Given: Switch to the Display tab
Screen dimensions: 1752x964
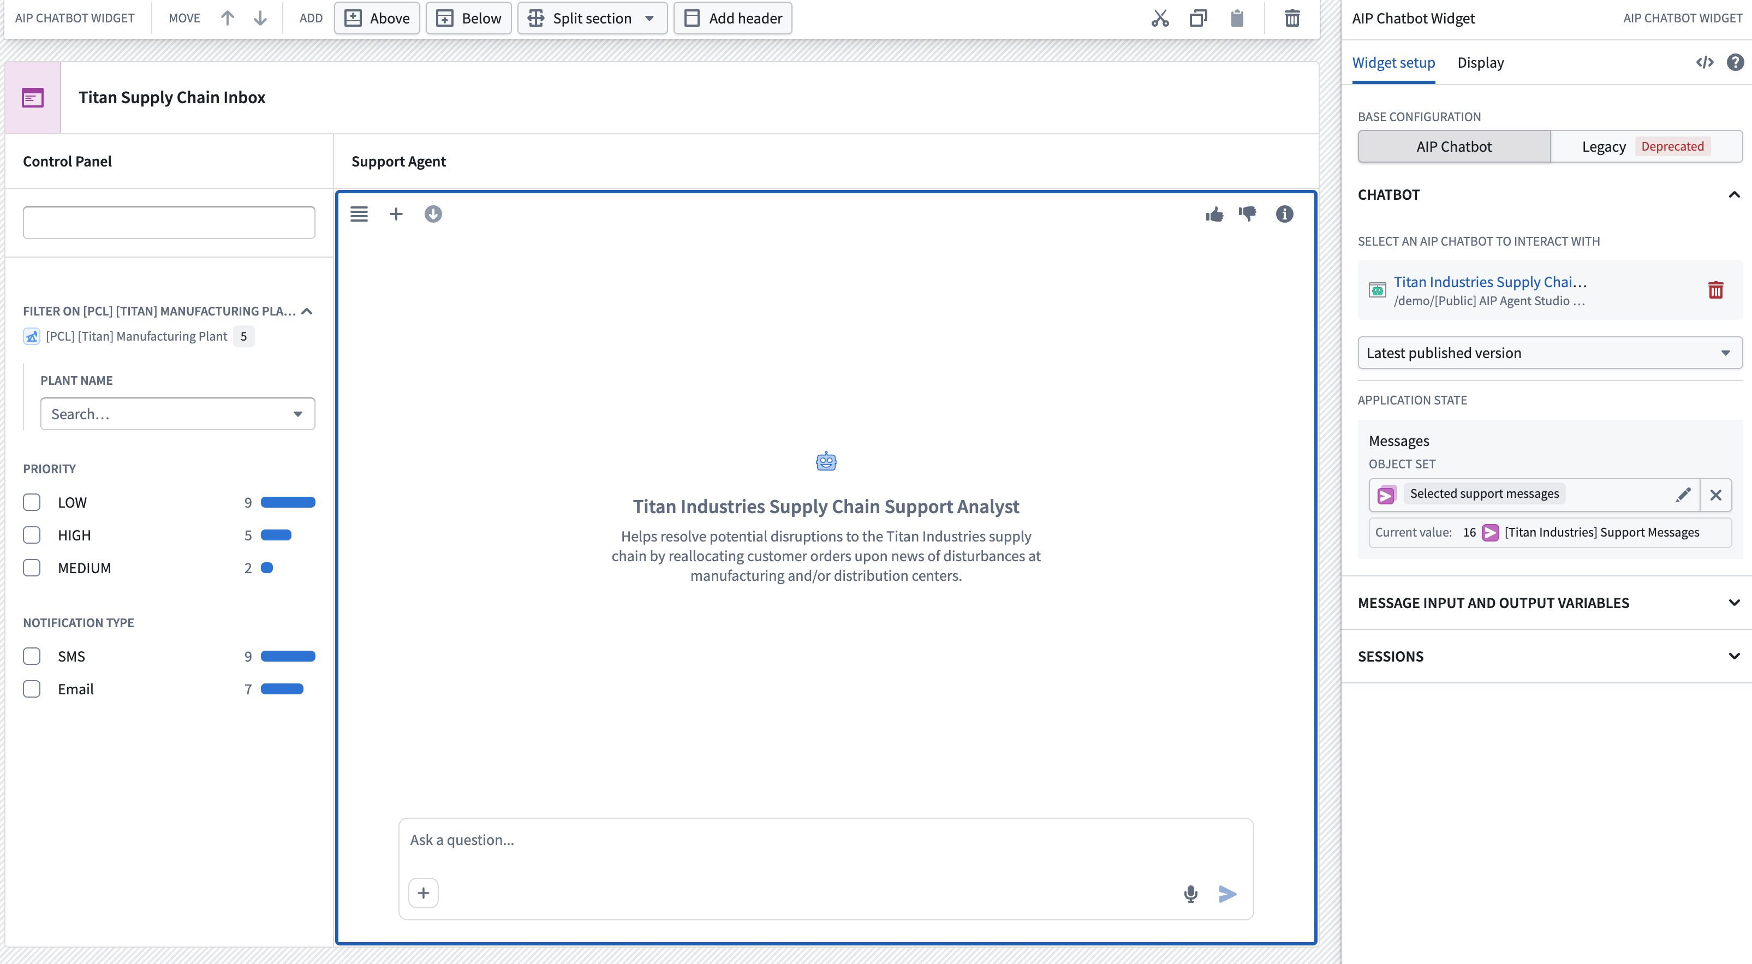Looking at the screenshot, I should [x=1481, y=62].
